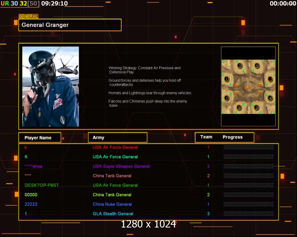This screenshot has height=237, width=297.
Task: Click USA Super Weapon General army
Action: tap(121, 166)
